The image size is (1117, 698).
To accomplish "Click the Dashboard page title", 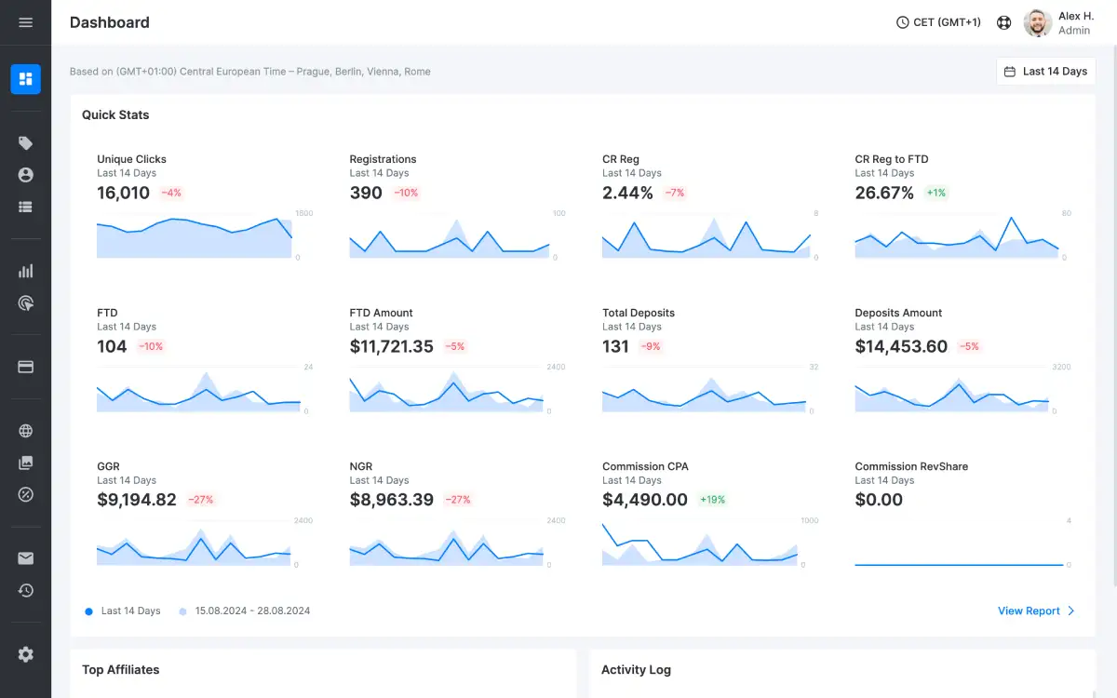I will tap(110, 22).
